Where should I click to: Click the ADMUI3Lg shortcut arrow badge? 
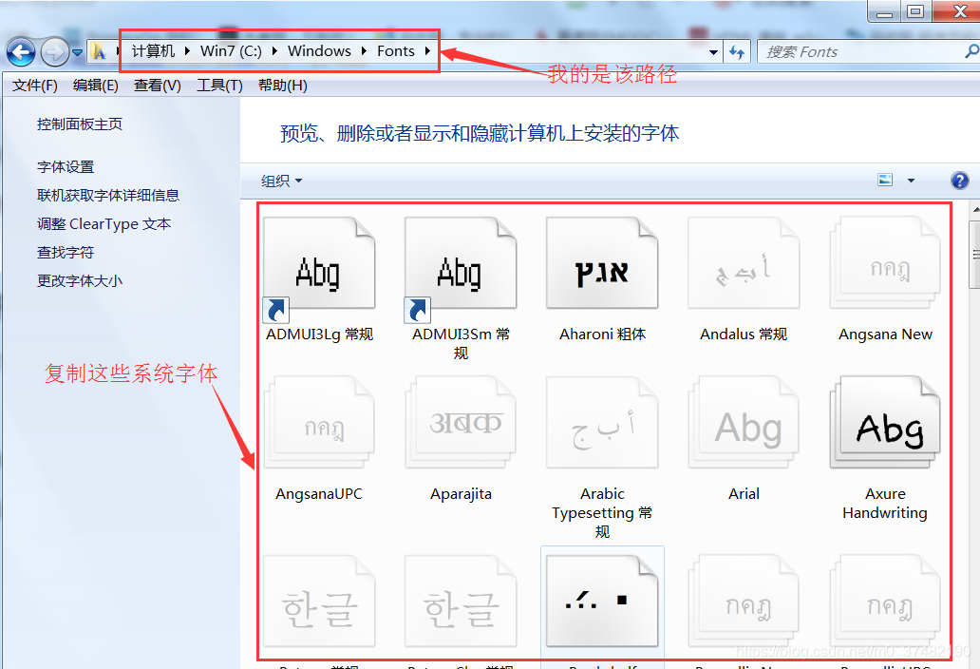point(275,310)
